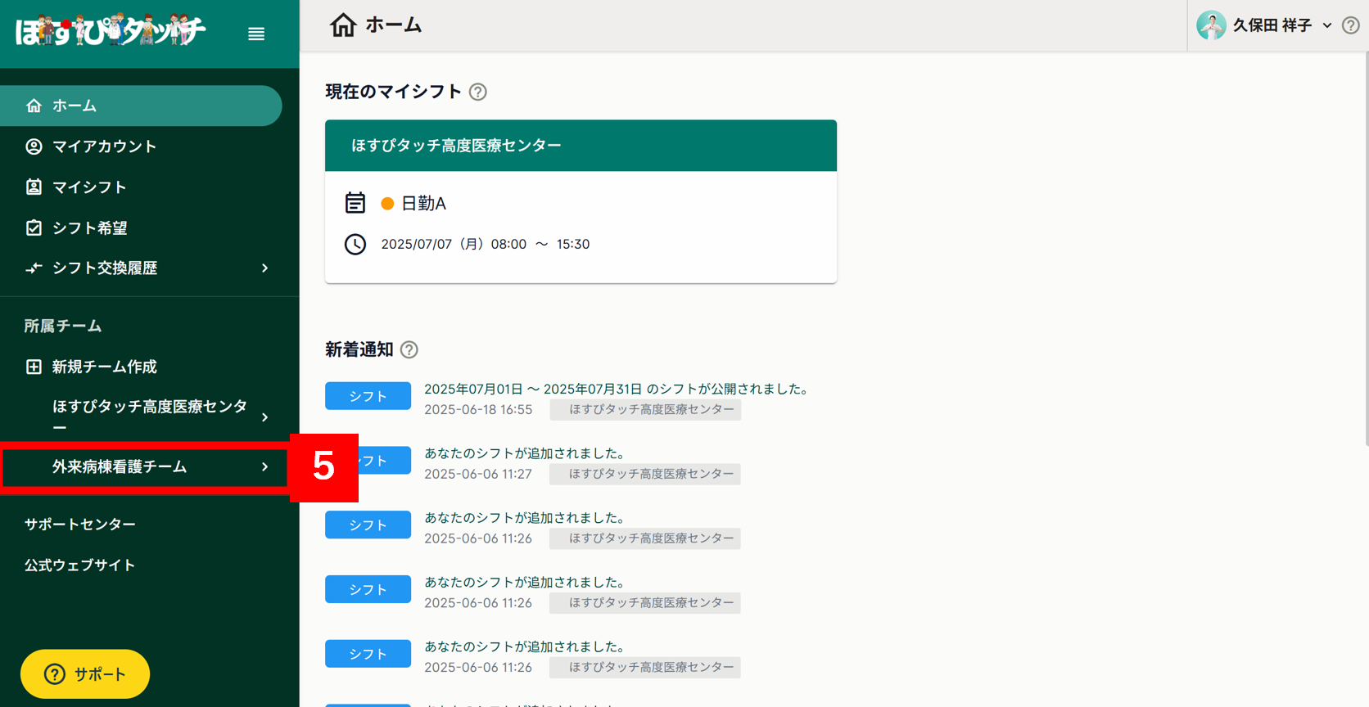Click the home icon in the sidebar

coord(34,106)
